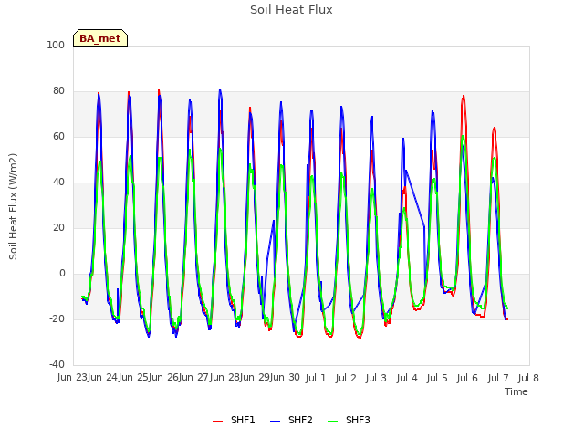The image size is (584, 438).
Task: Click the red SHF1 legend color marker
Action: (x=217, y=422)
